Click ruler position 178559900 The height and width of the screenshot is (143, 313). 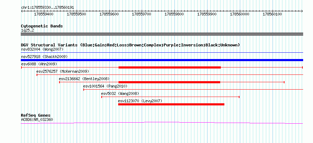click(x=207, y=14)
